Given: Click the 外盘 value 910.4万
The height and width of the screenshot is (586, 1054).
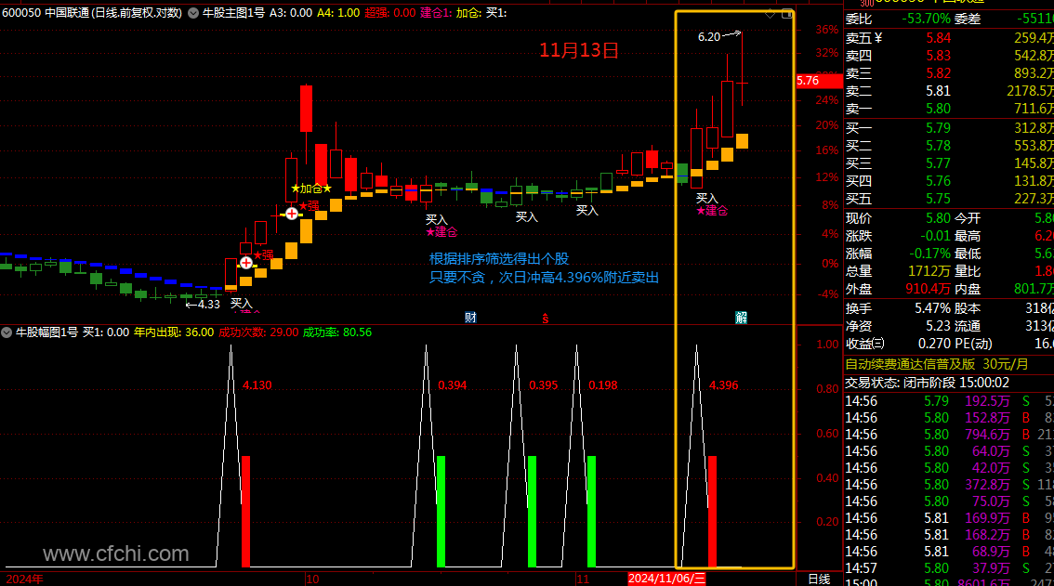Looking at the screenshot, I should pos(928,288).
